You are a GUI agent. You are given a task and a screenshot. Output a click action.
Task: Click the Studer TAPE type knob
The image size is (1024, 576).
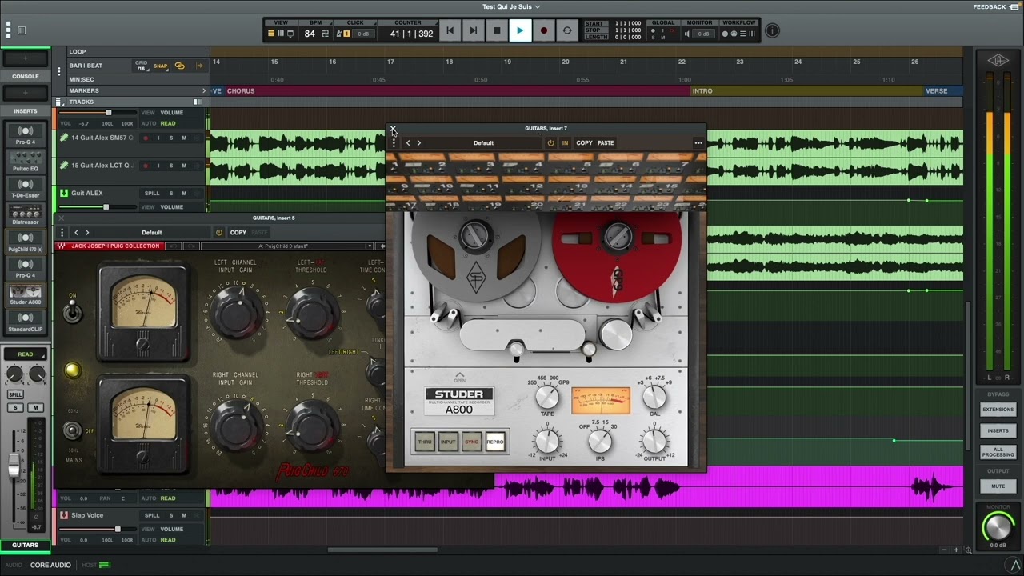coord(547,397)
